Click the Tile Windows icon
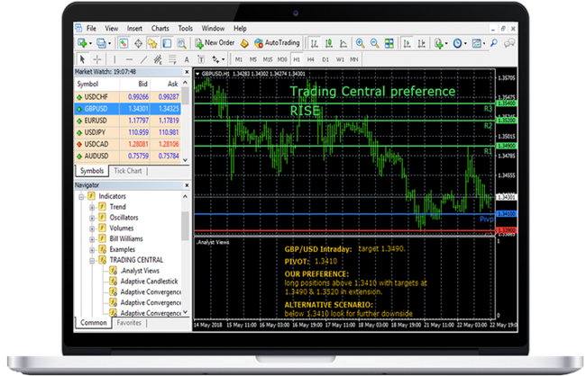 point(389,43)
